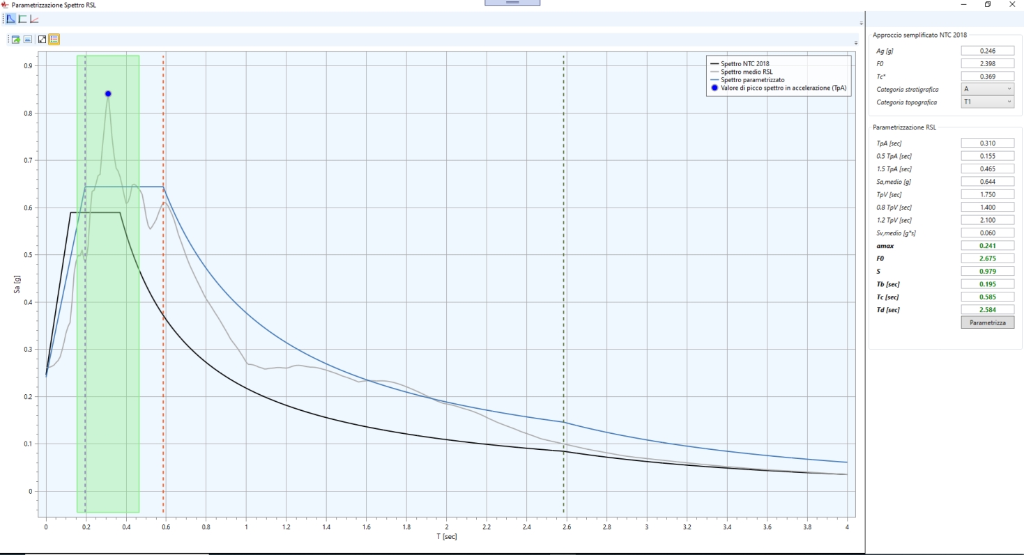Open the spectrum-type toolbar overflow arrow
The width and height of the screenshot is (1024, 555).
coord(861,23)
